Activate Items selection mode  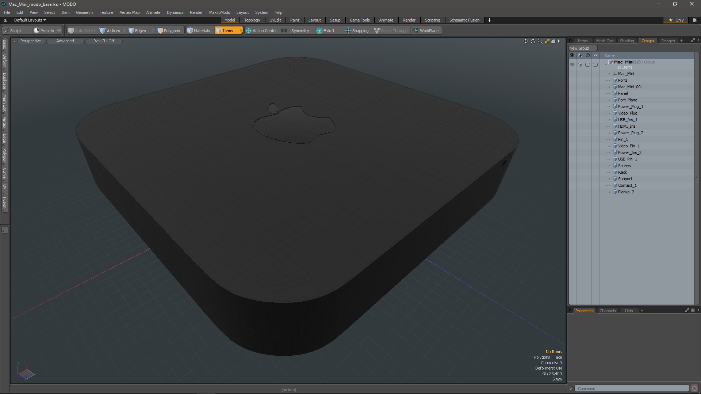(228, 31)
